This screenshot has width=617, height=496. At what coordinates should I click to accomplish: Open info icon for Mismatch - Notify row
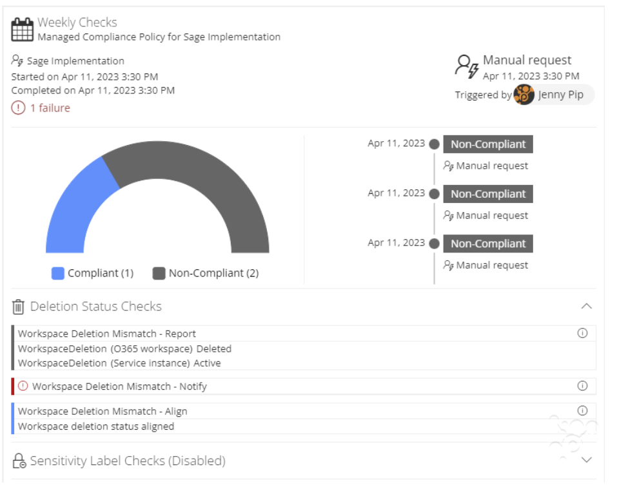point(582,386)
